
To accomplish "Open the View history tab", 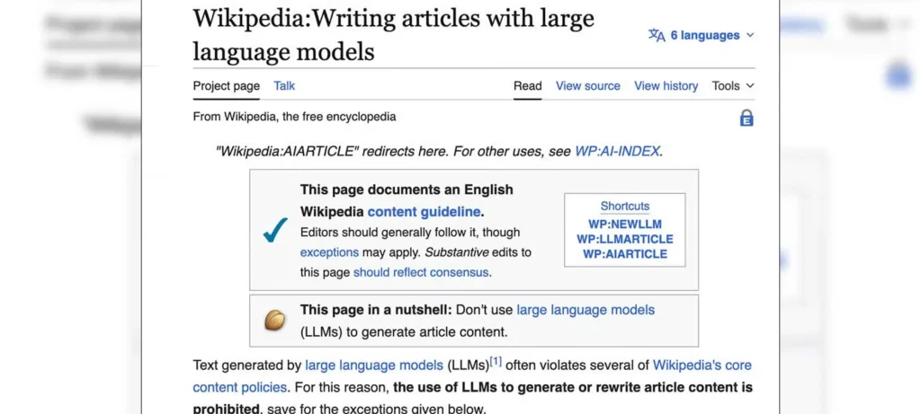I will [x=666, y=86].
